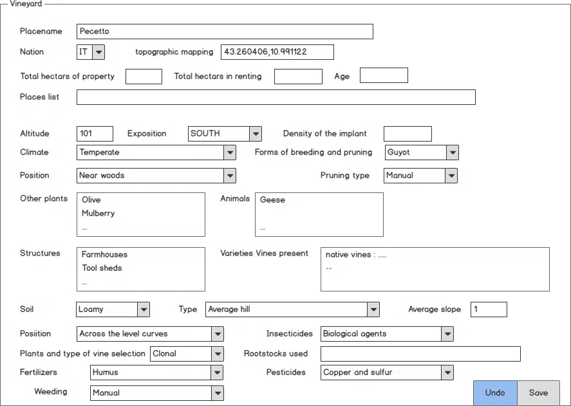Open the Type dropdown showing Average hill

(292, 309)
